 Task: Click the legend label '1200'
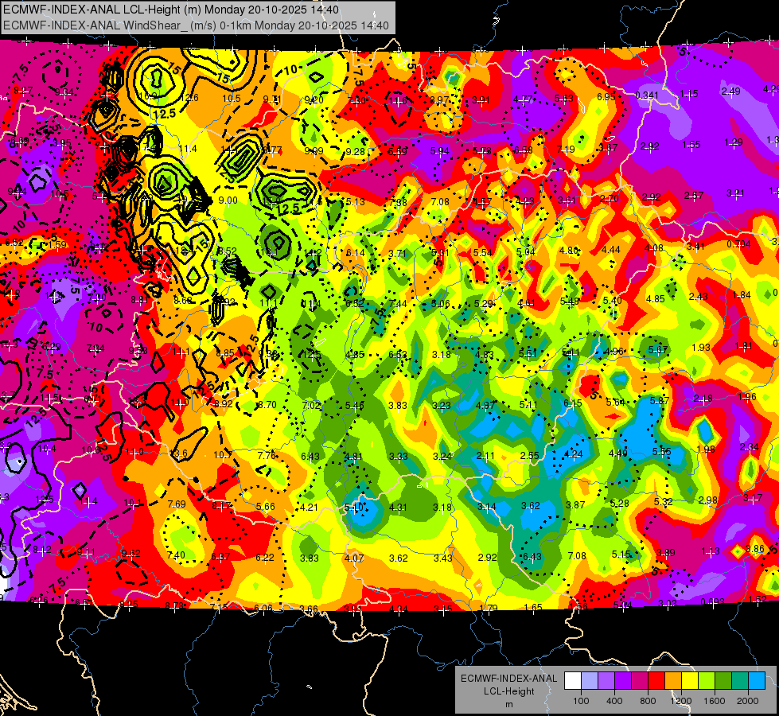pos(681,701)
